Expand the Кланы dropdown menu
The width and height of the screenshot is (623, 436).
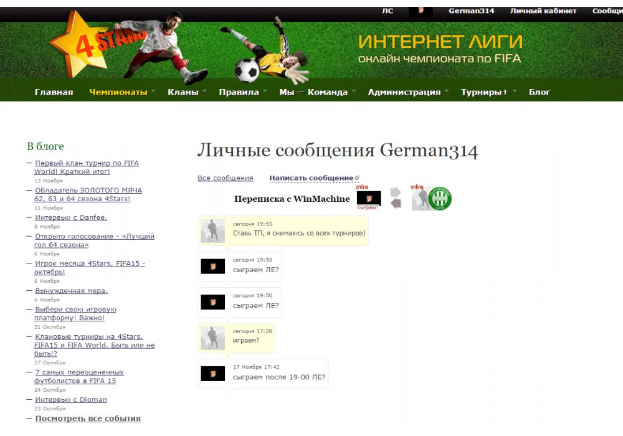pos(186,92)
